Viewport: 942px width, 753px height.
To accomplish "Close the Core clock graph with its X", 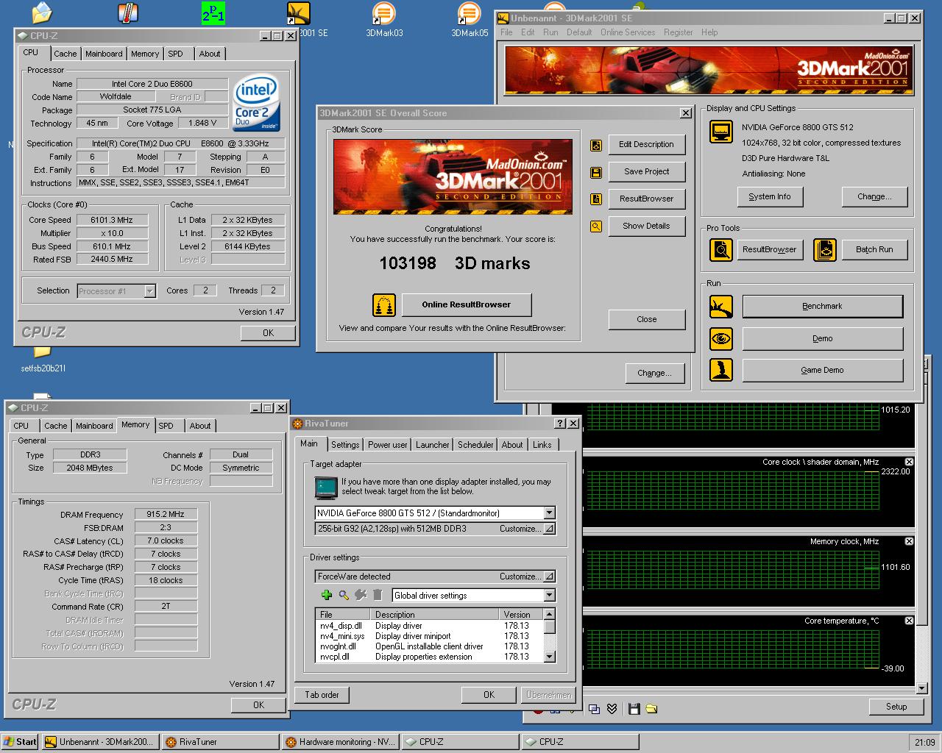I will coord(909,462).
